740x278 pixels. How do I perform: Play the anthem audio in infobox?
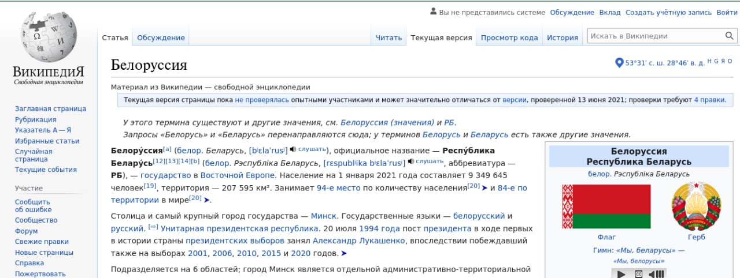tap(621, 274)
